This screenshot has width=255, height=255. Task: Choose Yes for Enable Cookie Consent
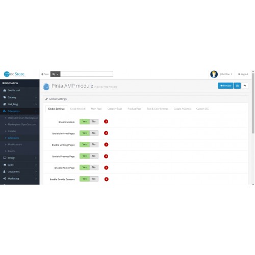pos(85,179)
